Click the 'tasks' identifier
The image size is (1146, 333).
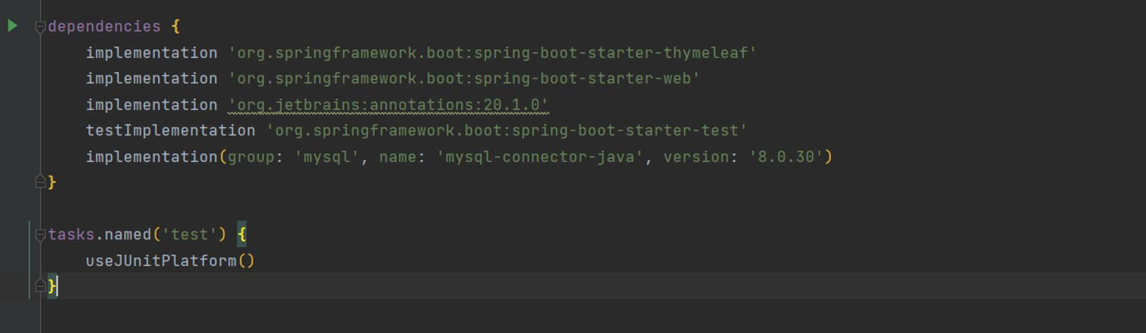71,235
